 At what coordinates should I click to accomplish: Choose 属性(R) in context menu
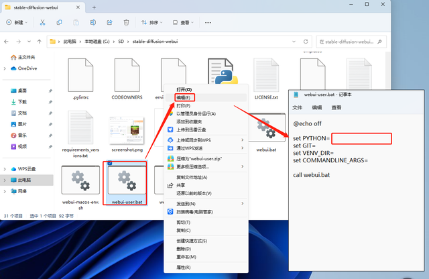(x=183, y=267)
